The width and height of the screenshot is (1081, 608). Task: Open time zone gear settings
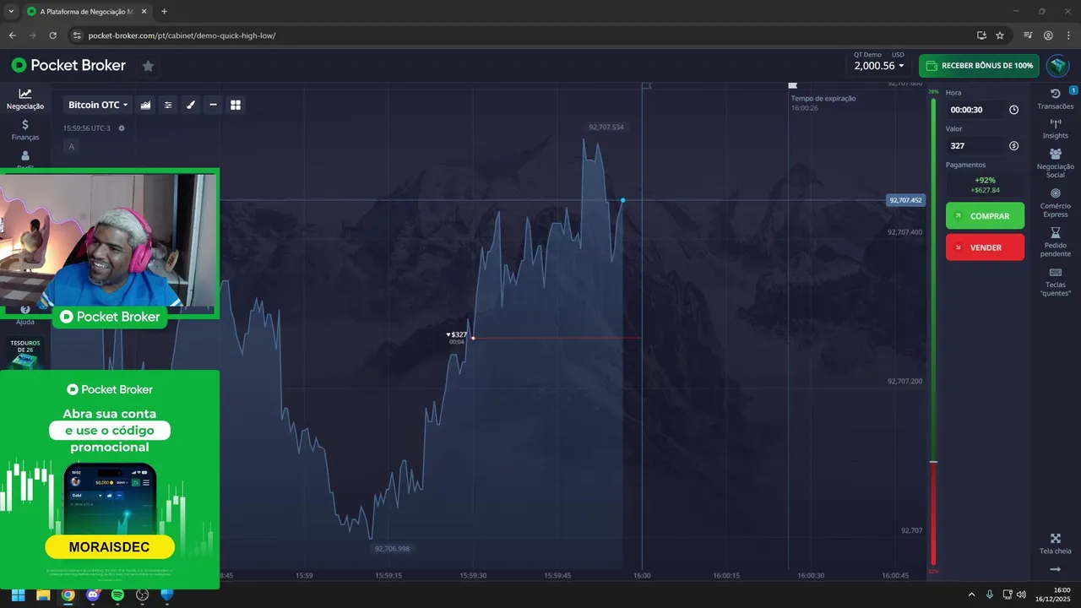pyautogui.click(x=122, y=128)
